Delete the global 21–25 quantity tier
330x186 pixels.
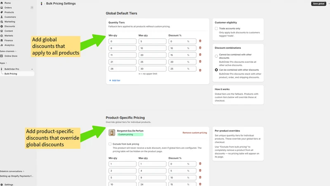click(x=200, y=62)
